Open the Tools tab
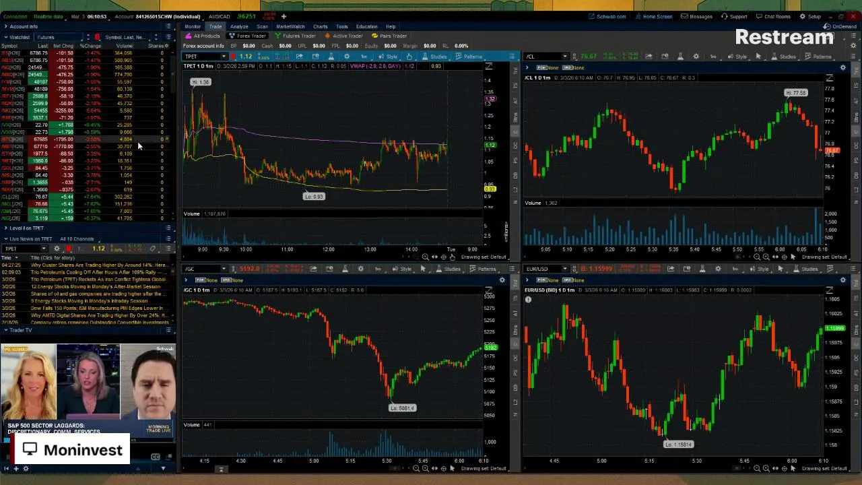The width and height of the screenshot is (862, 485). [342, 26]
